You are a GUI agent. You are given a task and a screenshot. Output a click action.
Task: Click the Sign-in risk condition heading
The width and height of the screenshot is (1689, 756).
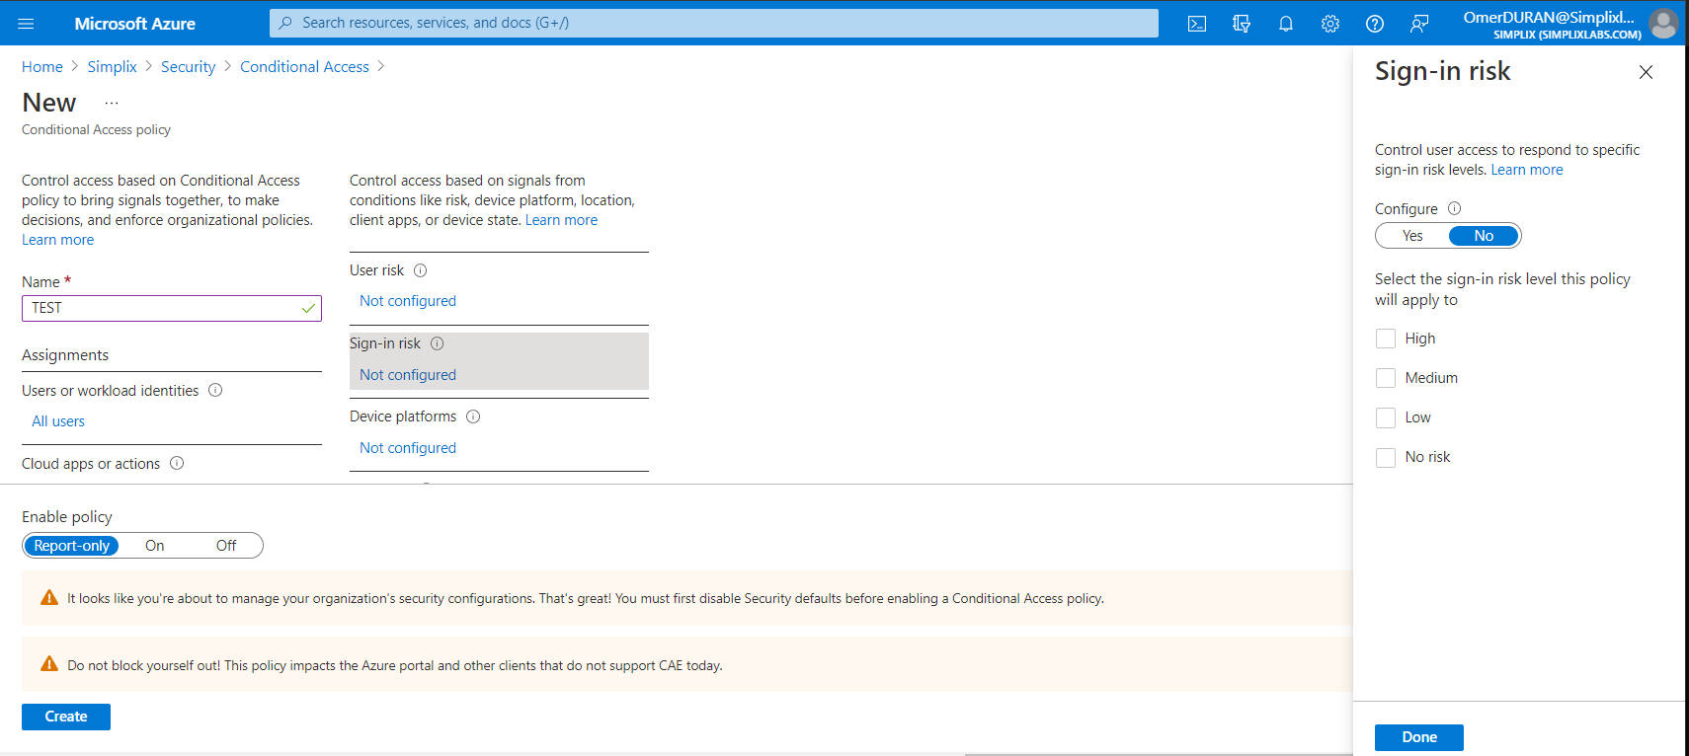(x=385, y=343)
